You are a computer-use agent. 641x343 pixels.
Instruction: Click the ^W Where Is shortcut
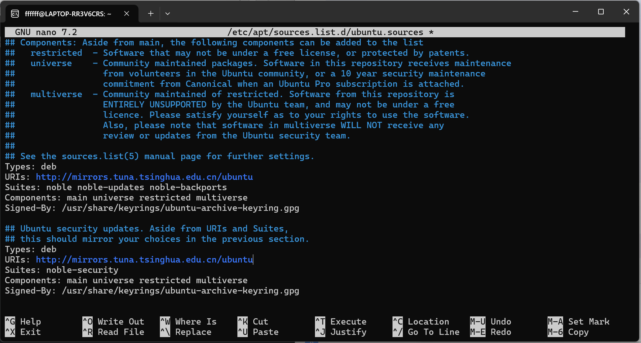(x=188, y=322)
